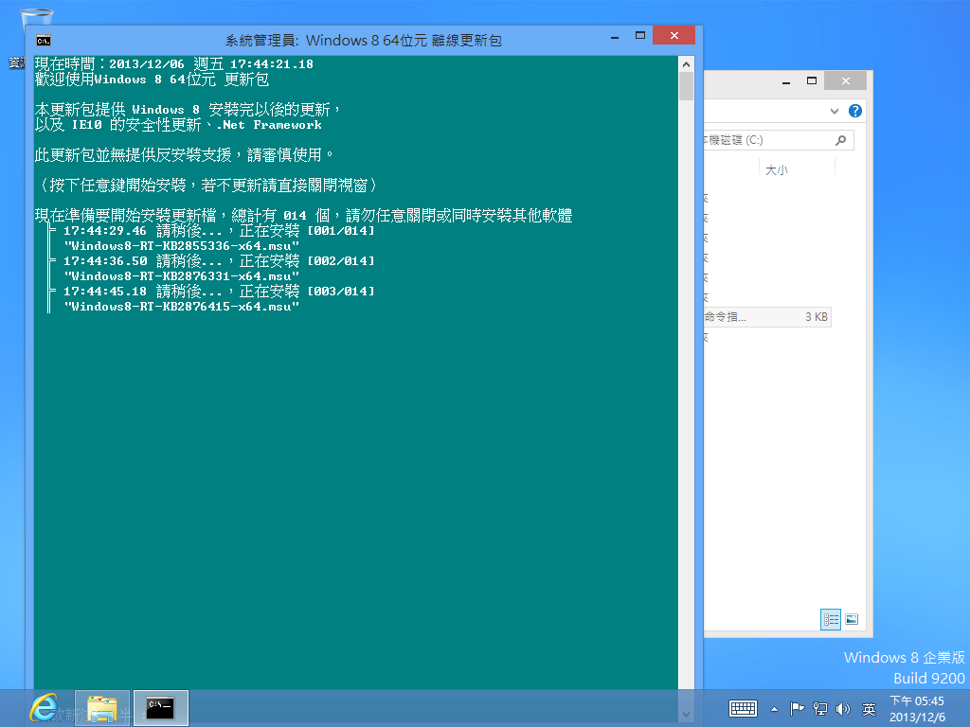The height and width of the screenshot is (727, 970).
Task: Click the Recycle Bin desktop icon
Action: click(37, 17)
